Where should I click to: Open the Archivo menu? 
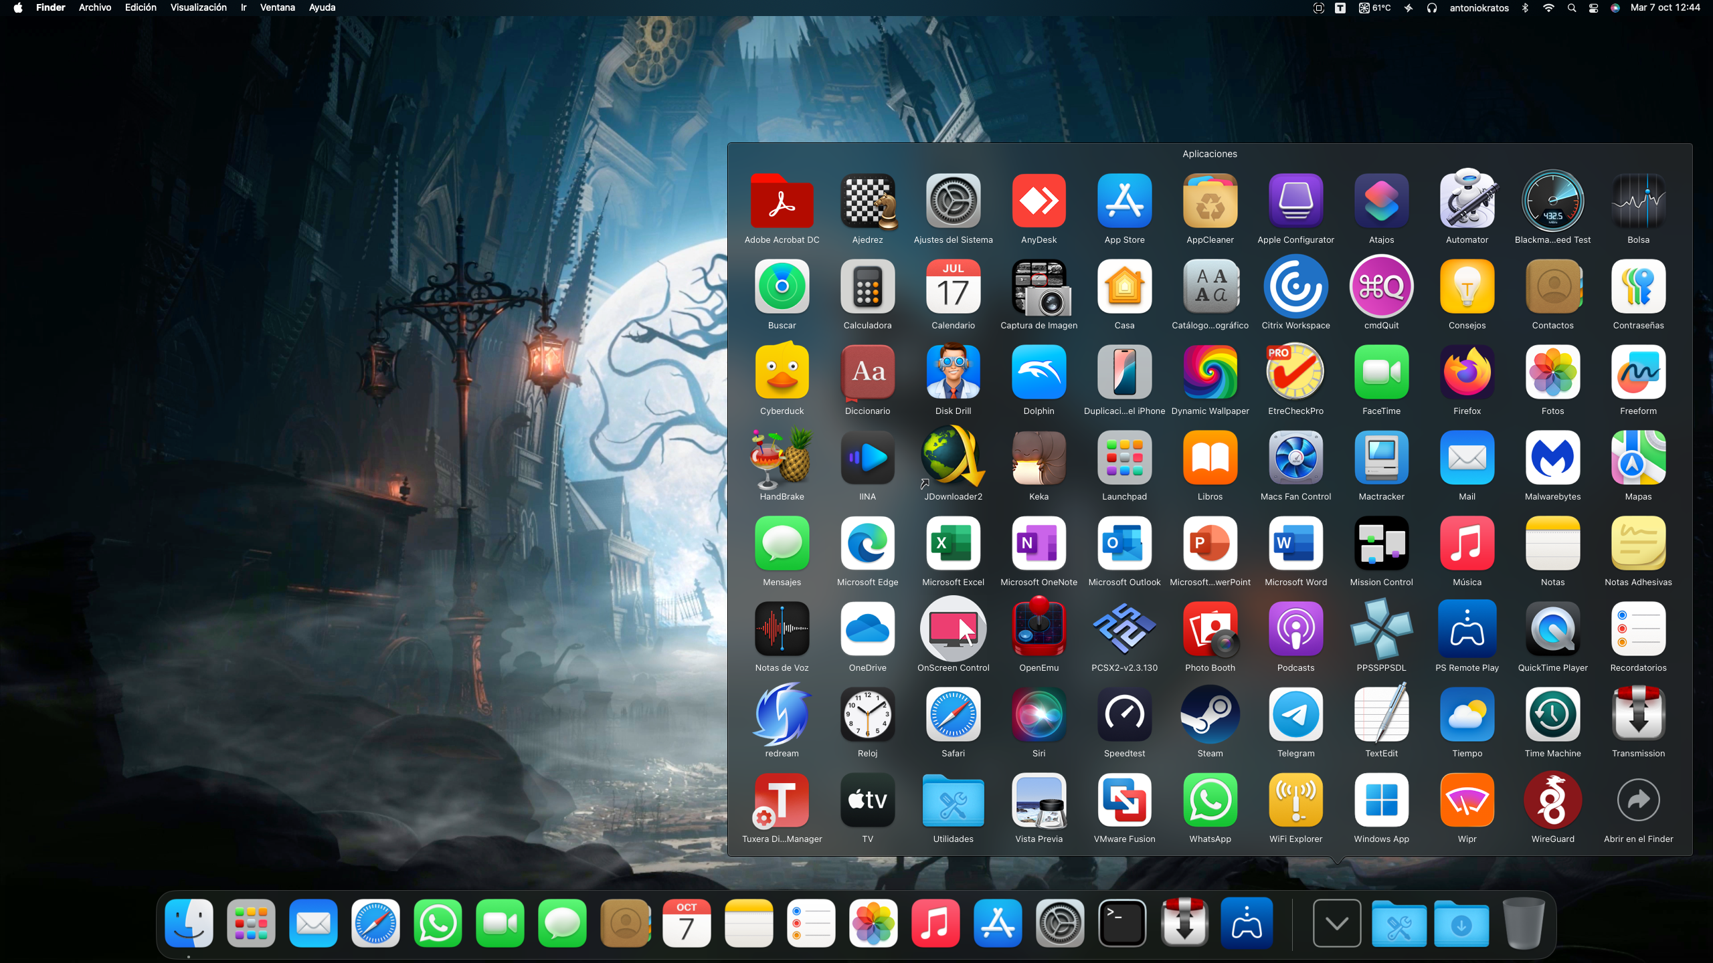tap(94, 7)
